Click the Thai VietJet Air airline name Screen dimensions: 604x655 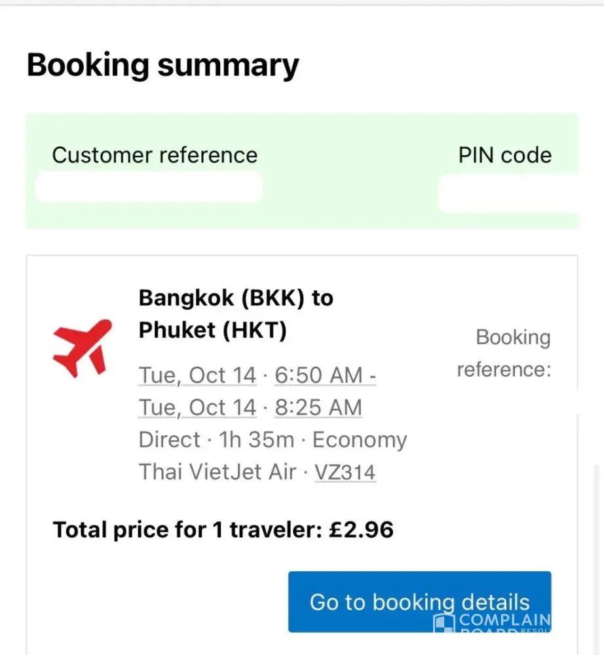click(x=217, y=472)
